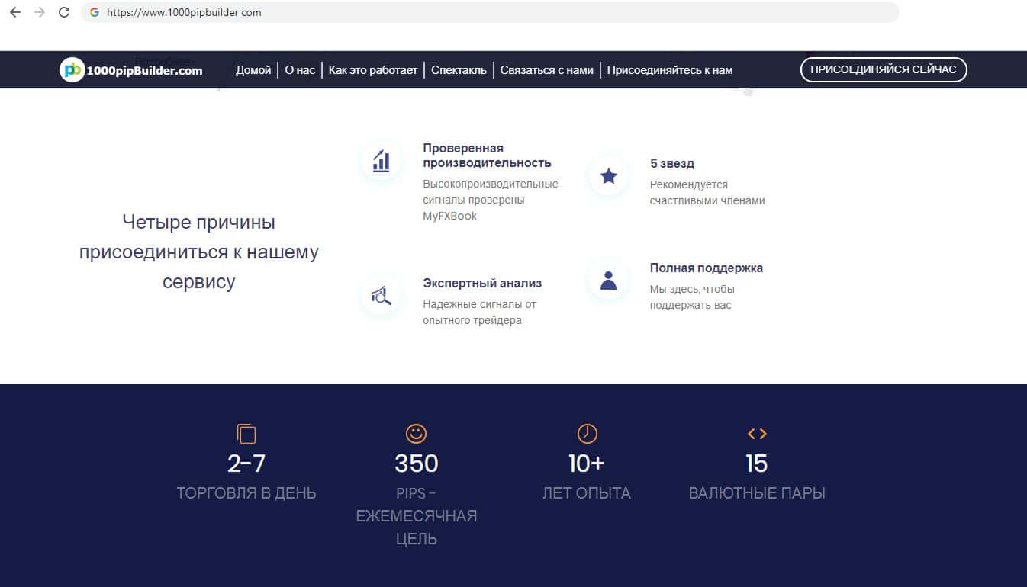The image size is (1027, 587).
Task: Click Присоединяйтесь к нам navigation link
Action: coord(670,70)
